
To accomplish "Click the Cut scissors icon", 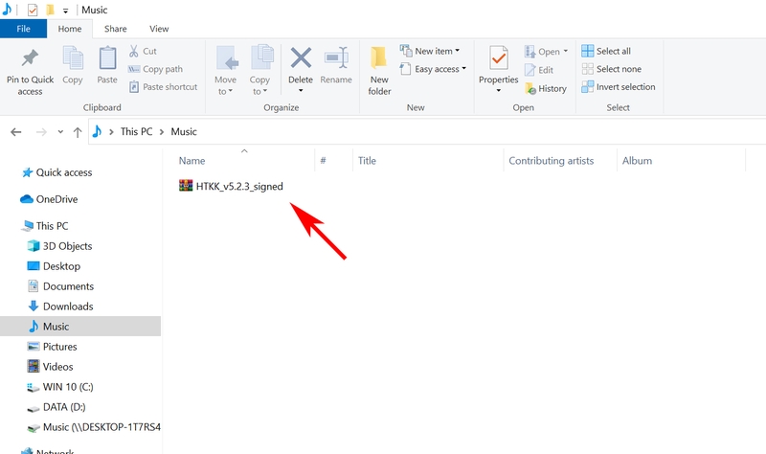I will [133, 51].
